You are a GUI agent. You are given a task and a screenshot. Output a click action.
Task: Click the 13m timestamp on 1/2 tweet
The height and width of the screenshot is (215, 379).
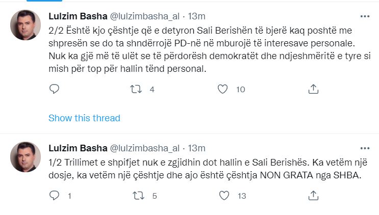click(x=197, y=148)
